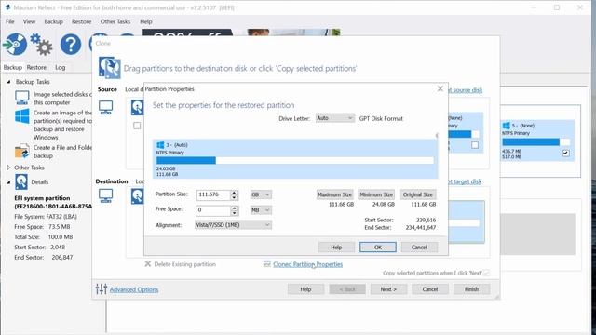Click the Source computer monitor icon
Screen dimensions: 596x335
[105, 108]
